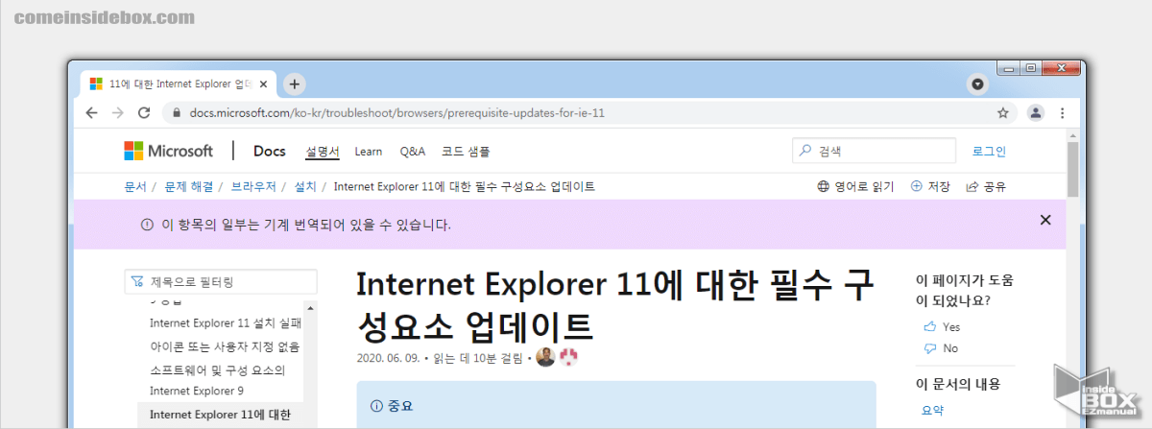Select the 코드 샘플 nav item
Screen dimensions: 1152x429
click(466, 152)
